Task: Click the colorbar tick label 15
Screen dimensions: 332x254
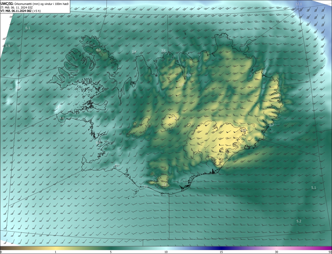Action: tap(221, 252)
